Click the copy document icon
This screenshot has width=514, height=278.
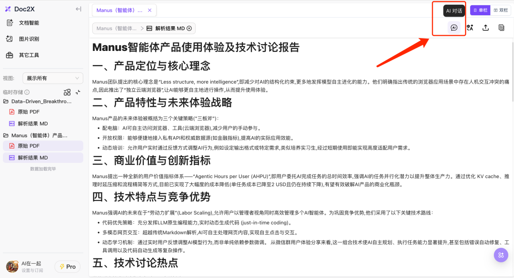pyautogui.click(x=501, y=28)
